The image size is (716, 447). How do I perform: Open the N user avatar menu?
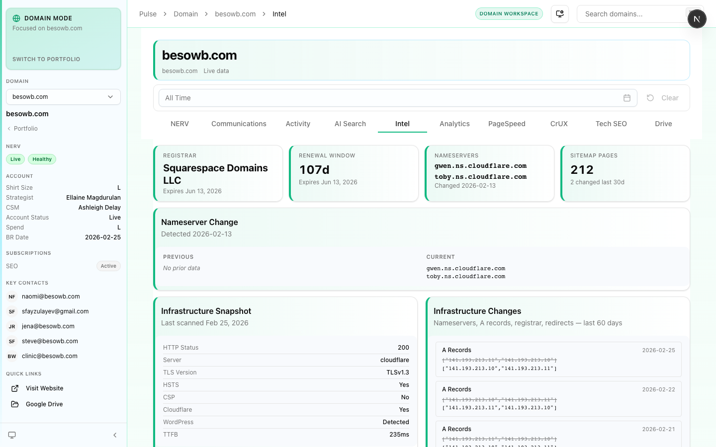(697, 19)
